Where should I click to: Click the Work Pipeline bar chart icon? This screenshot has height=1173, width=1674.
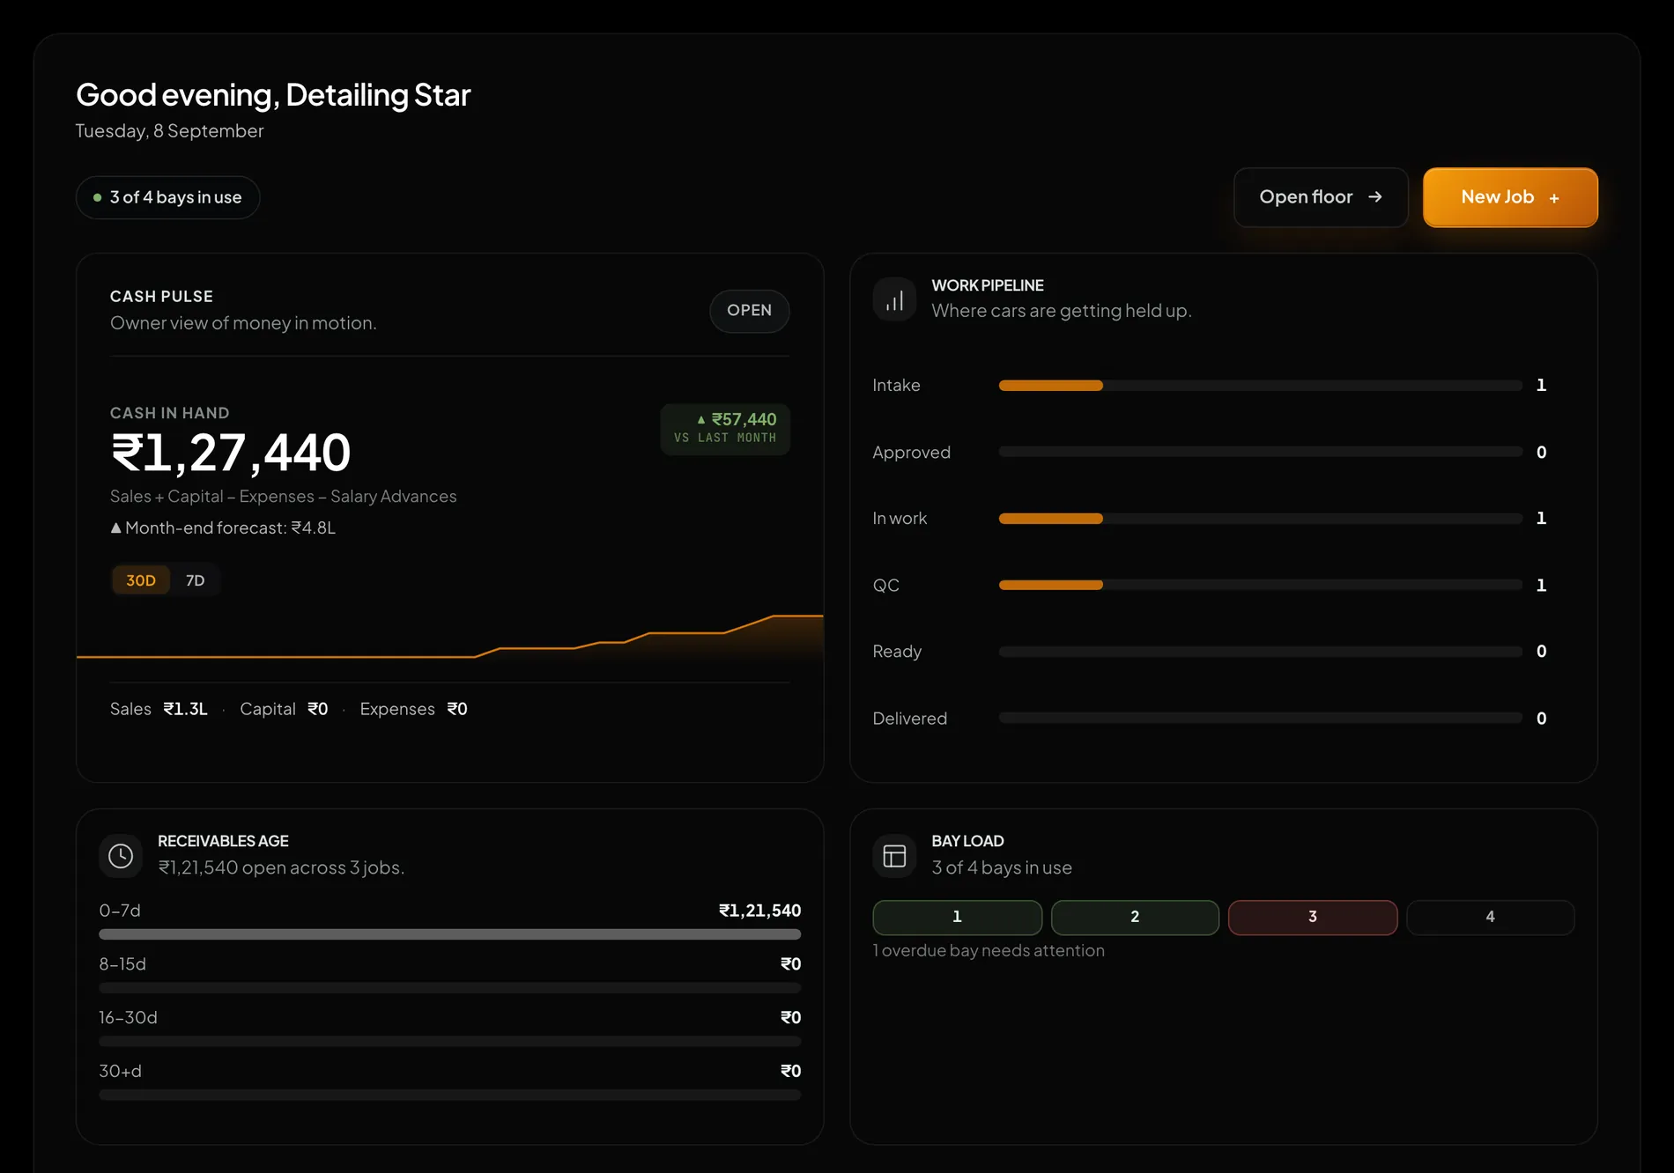(x=894, y=299)
